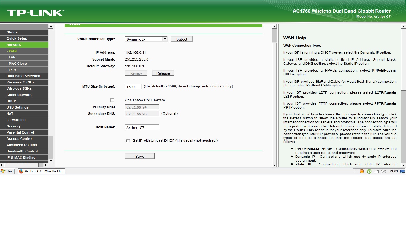Open the WAN Connection Type dropdown
The width and height of the screenshot is (407, 229).
146,39
